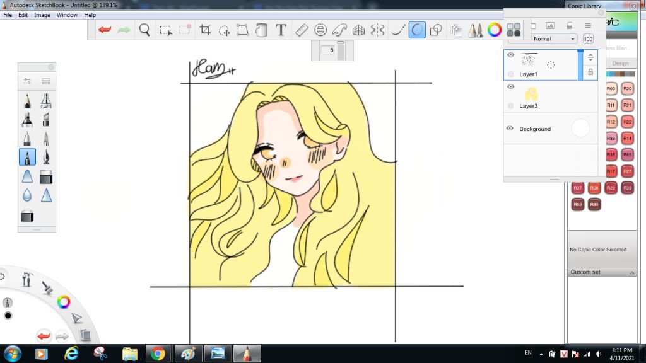Select the selected Inking pen brush
The height and width of the screenshot is (363, 646).
click(x=27, y=157)
